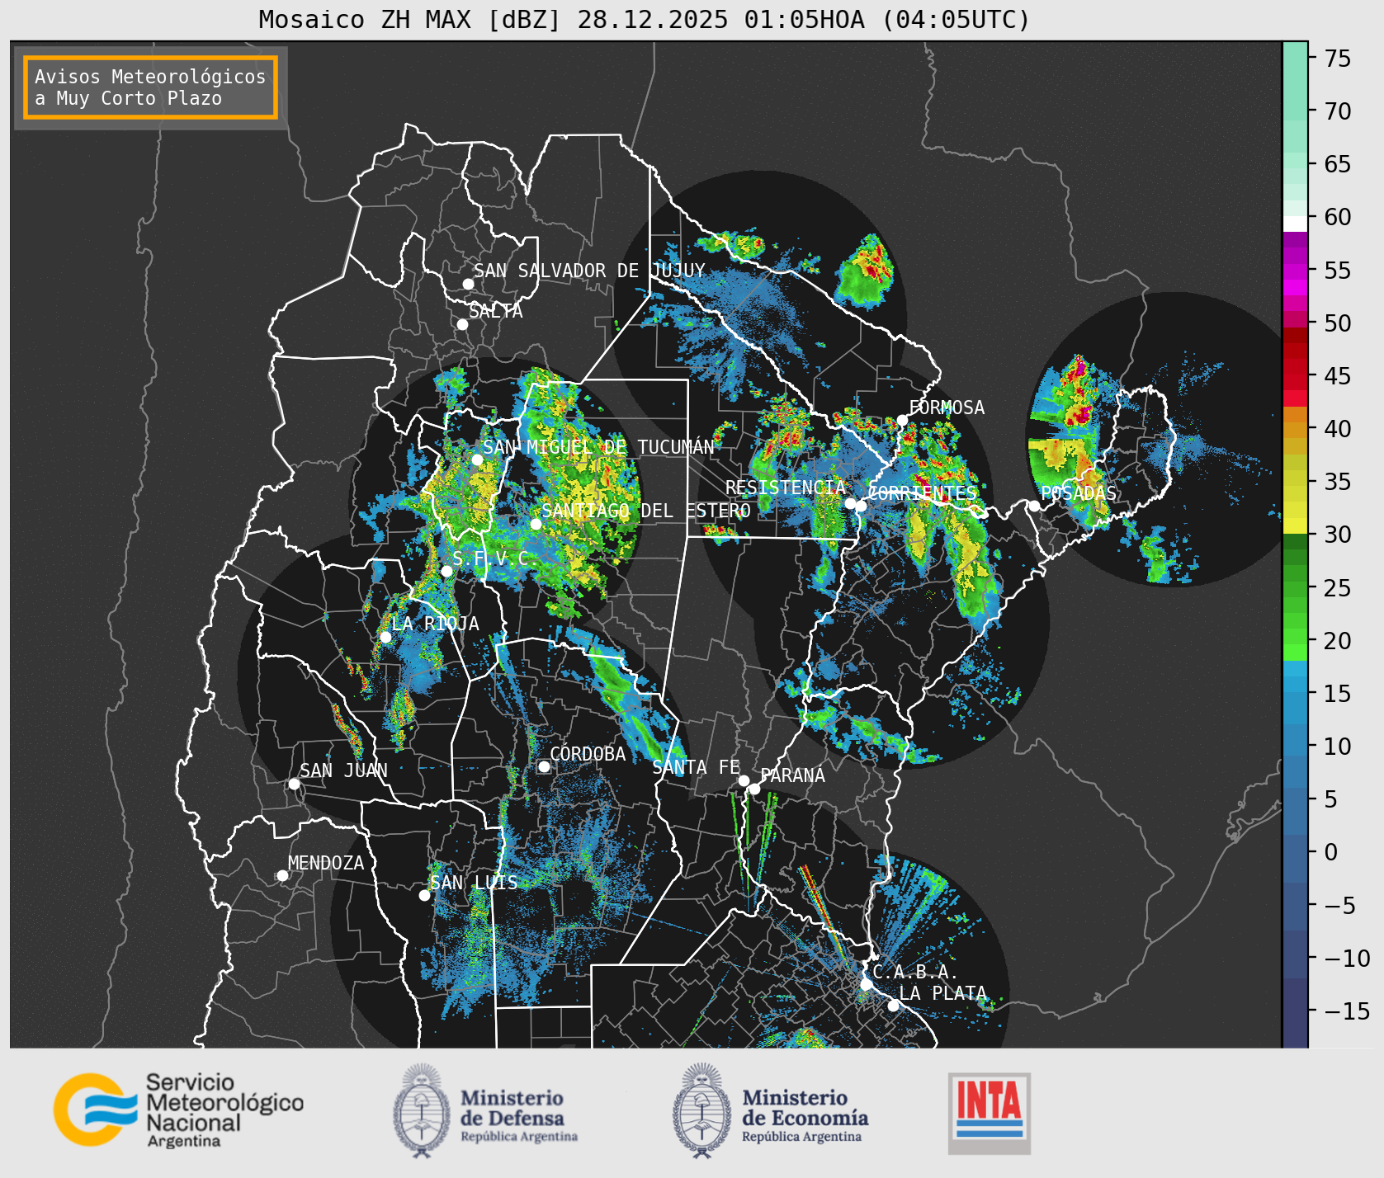Click the 20 dBZ label on color scale
The height and width of the screenshot is (1178, 1384).
(x=1338, y=641)
